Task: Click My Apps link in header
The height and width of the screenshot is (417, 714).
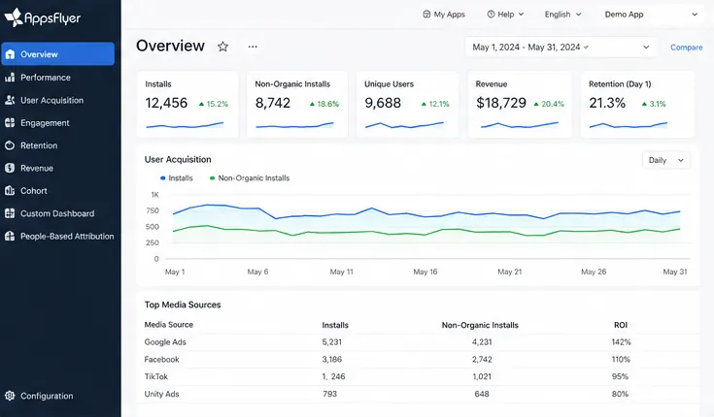Action: click(444, 15)
